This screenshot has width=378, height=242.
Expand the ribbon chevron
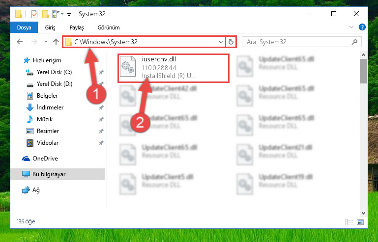[351, 27]
